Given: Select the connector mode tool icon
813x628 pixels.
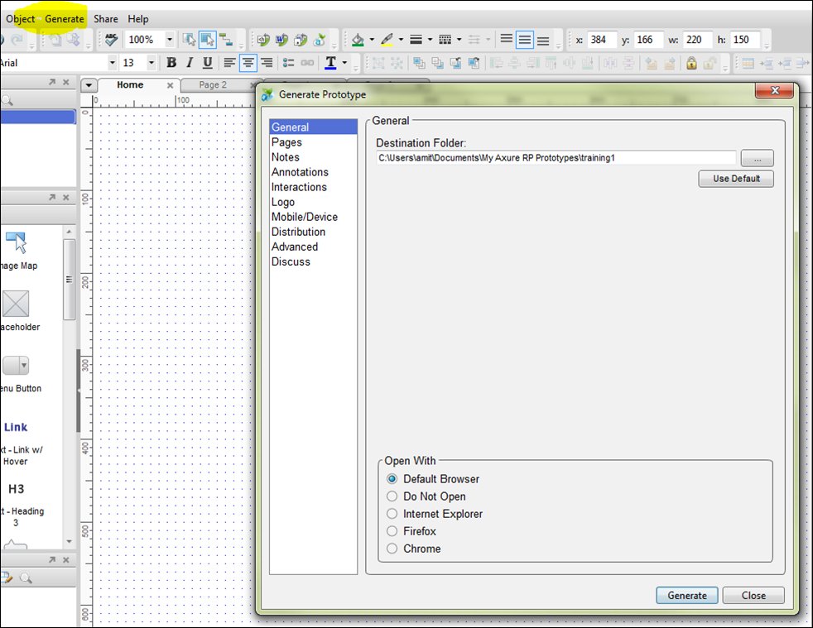Looking at the screenshot, I should pyautogui.click(x=224, y=40).
